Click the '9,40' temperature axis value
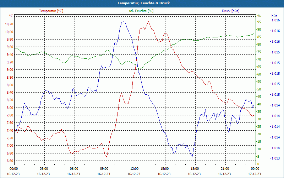This screenshot has height=178, width=284. (x=10, y=54)
